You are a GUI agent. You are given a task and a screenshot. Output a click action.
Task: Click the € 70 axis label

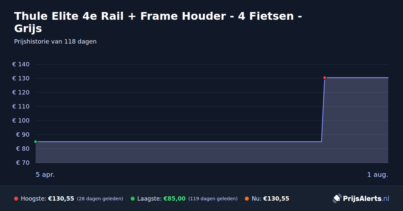23,163
